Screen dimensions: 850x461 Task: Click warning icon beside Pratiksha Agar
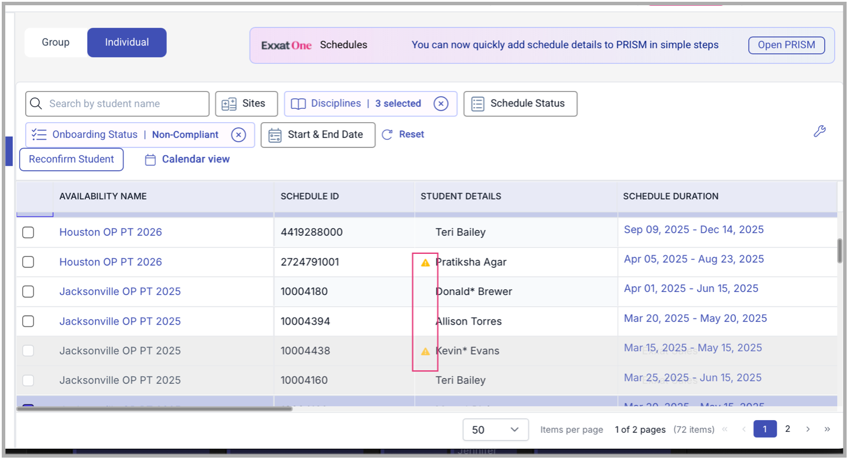tap(425, 263)
